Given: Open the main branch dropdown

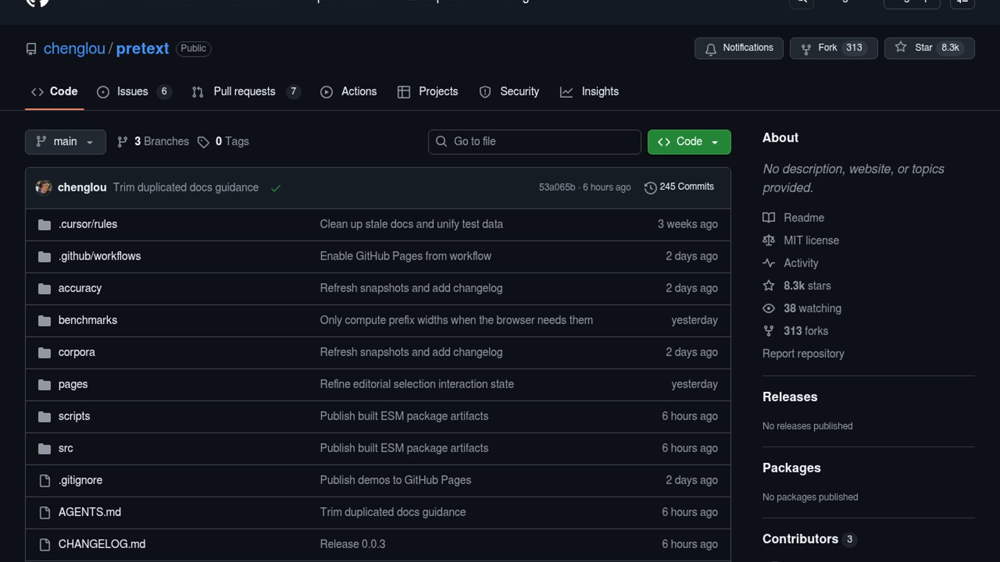Looking at the screenshot, I should (x=65, y=142).
